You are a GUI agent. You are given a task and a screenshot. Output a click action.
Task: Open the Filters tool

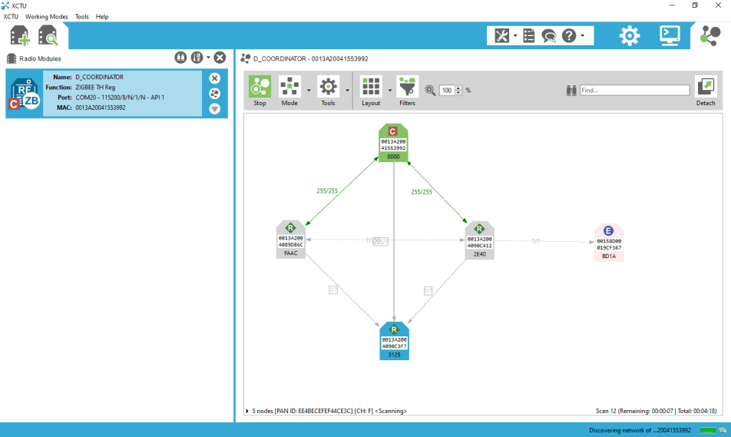coord(407,91)
